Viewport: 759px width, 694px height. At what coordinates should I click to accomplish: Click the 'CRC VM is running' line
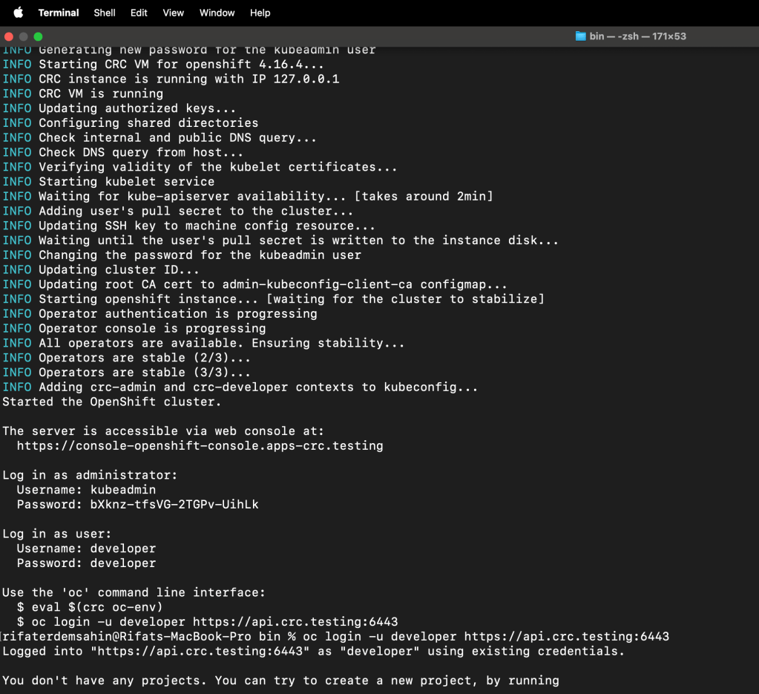(83, 94)
